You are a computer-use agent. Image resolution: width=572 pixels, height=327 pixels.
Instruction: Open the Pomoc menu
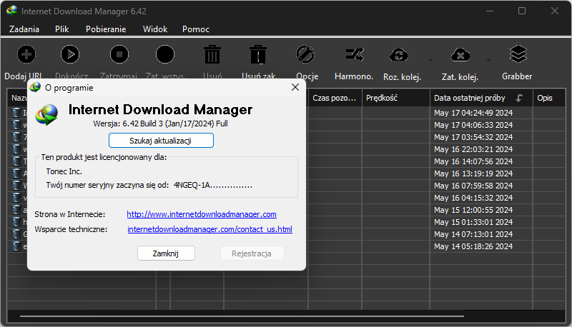pos(196,29)
